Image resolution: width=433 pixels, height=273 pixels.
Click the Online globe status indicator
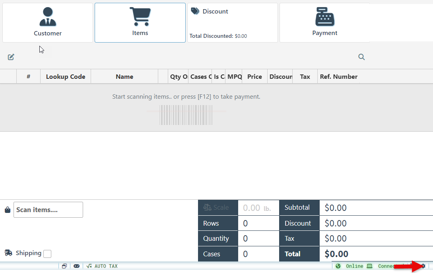tap(338, 266)
